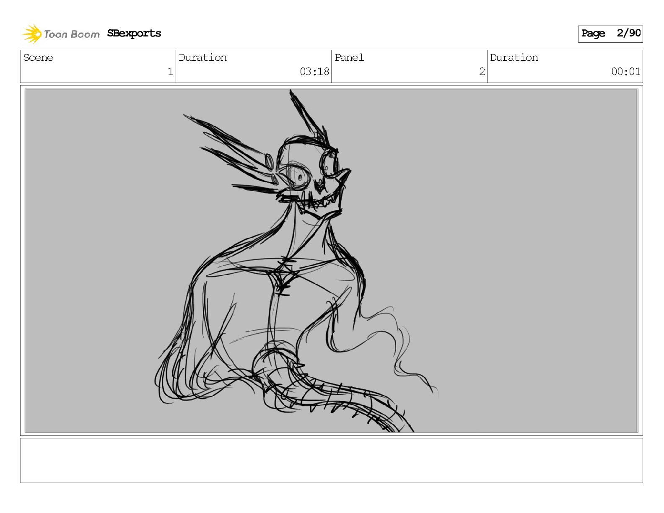Image resolution: width=664 pixels, height=513 pixels.
Task: Click the Page 2/90 indicator box
Action: coord(610,34)
